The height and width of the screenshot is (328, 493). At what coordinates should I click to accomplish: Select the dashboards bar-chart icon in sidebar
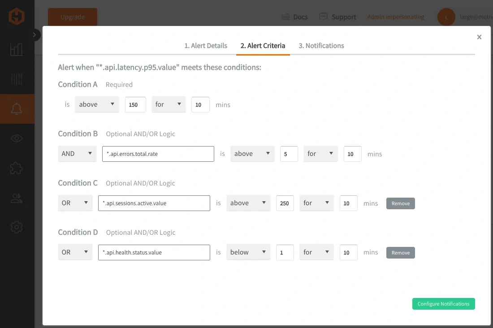(17, 50)
